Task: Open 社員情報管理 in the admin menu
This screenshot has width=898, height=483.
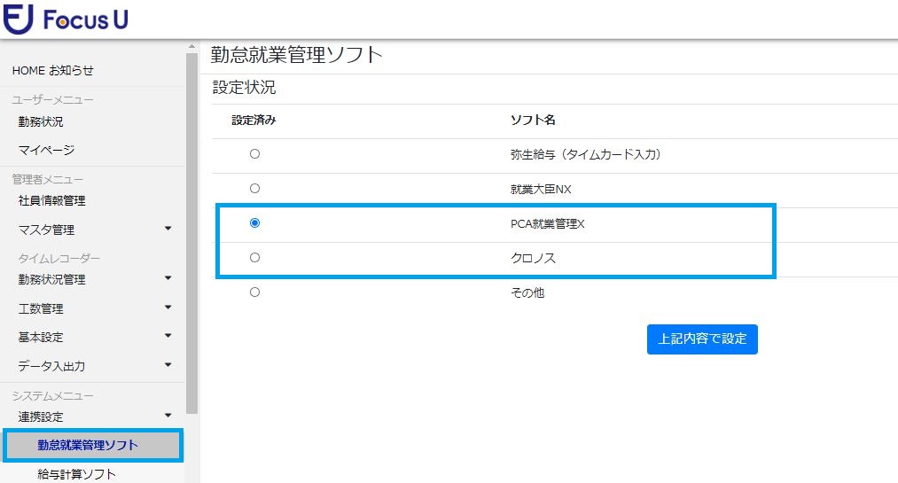Action: click(x=51, y=201)
